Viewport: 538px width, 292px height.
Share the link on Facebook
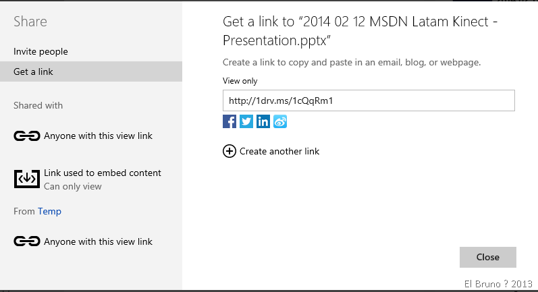click(230, 122)
